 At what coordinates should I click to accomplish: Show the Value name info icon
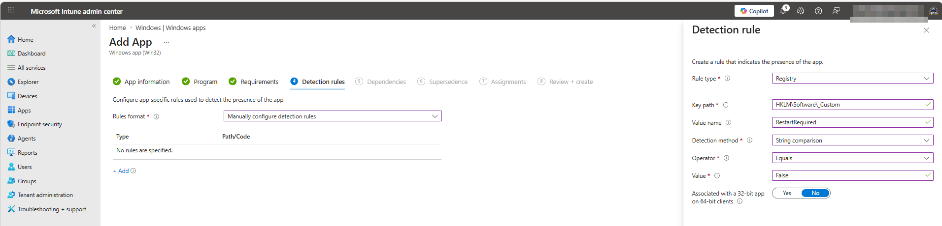728,123
